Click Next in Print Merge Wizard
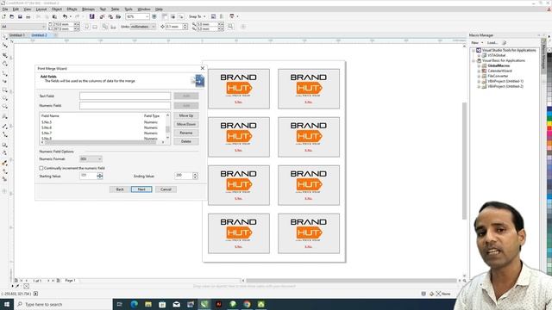Screen dimensions: 552x310 point(141,189)
